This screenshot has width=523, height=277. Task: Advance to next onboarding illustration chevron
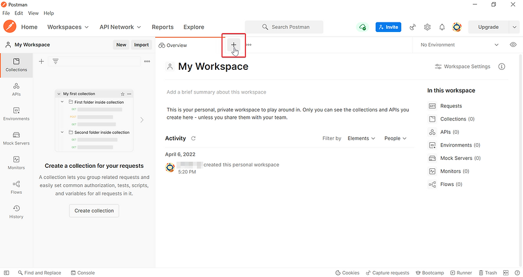click(x=142, y=120)
